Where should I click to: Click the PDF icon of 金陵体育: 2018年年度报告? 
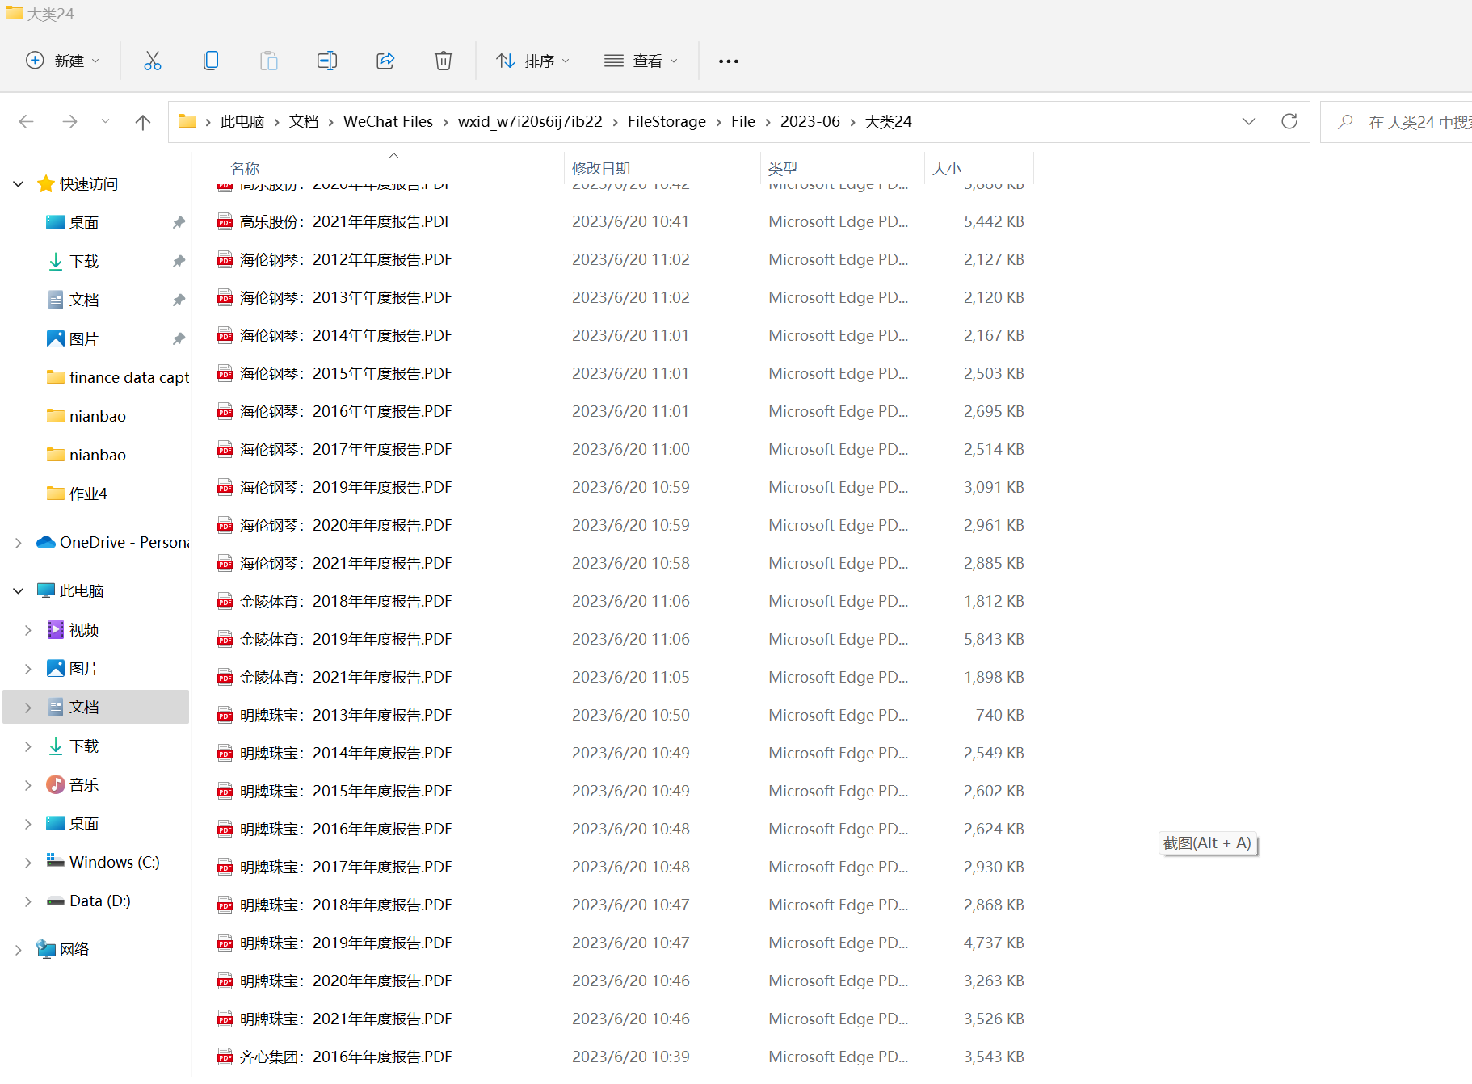225,602
